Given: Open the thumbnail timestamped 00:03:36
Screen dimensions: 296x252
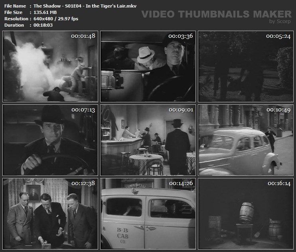Looking at the screenshot, I should click(x=148, y=66).
